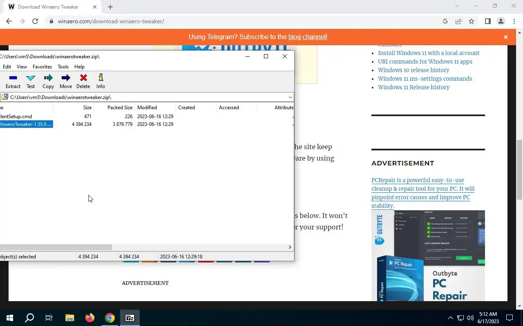Open Windows taskbar search
Viewport: 523px width, 326px height.
tap(29, 318)
